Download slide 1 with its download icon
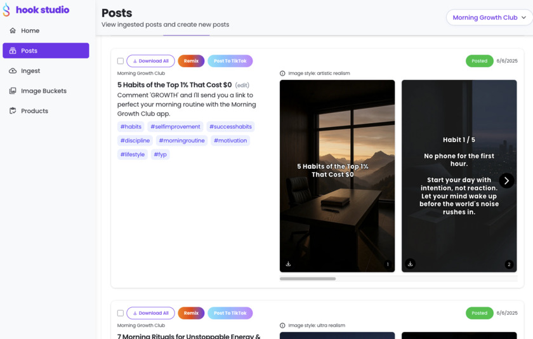 pos(288,264)
